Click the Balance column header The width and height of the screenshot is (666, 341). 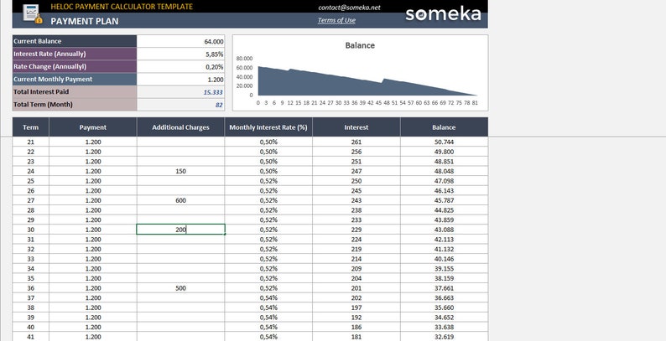pyautogui.click(x=444, y=127)
